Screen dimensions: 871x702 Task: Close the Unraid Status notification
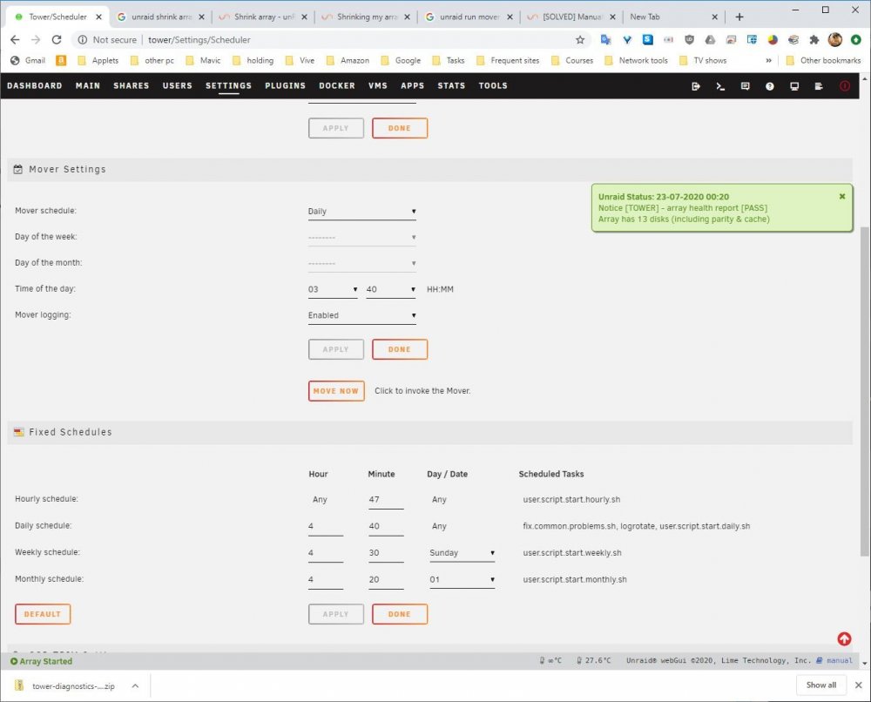tap(842, 196)
